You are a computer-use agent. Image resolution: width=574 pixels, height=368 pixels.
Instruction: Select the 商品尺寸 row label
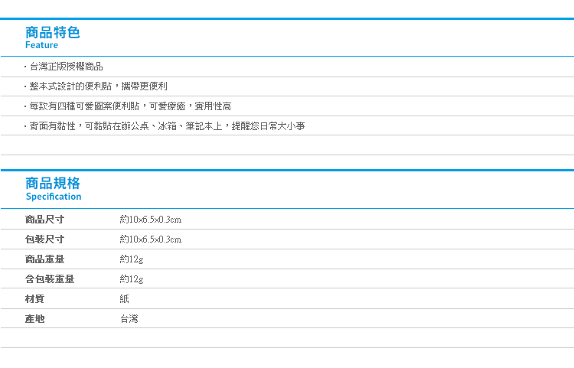(44, 220)
